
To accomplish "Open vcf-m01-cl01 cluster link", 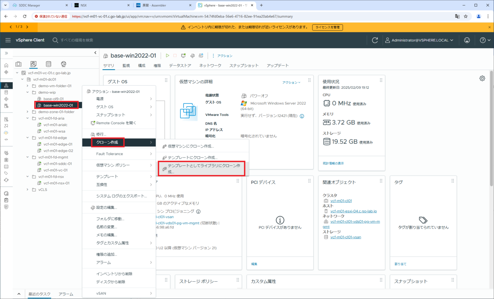I will click(x=341, y=201).
